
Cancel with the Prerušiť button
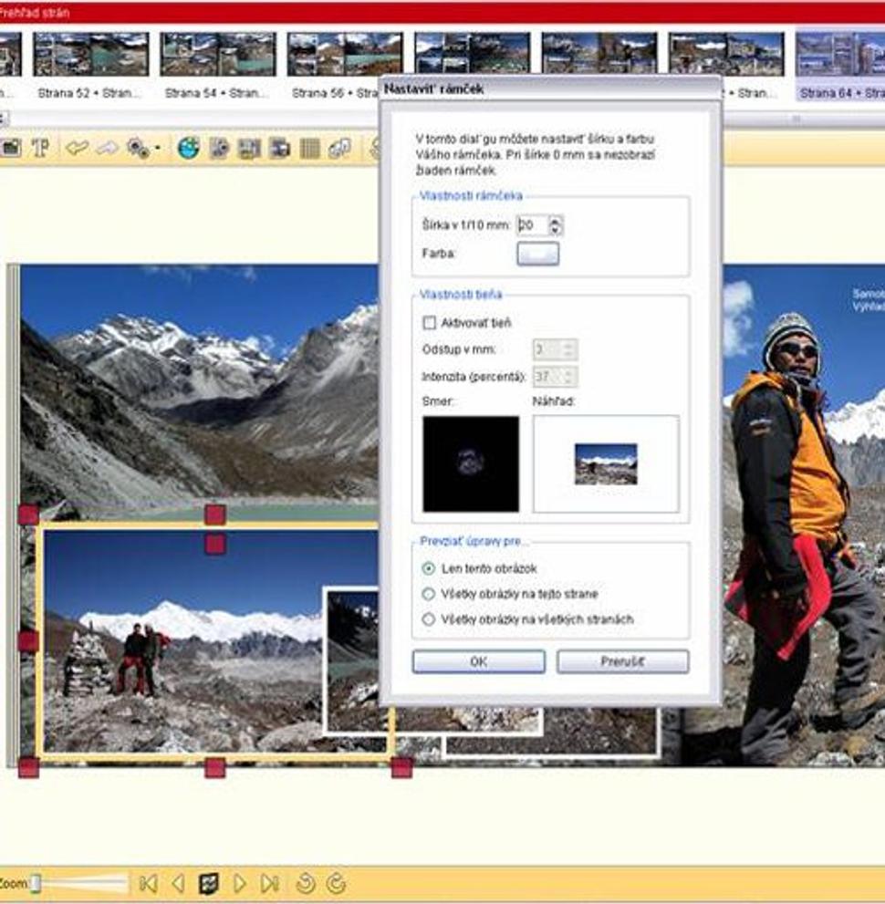(622, 661)
